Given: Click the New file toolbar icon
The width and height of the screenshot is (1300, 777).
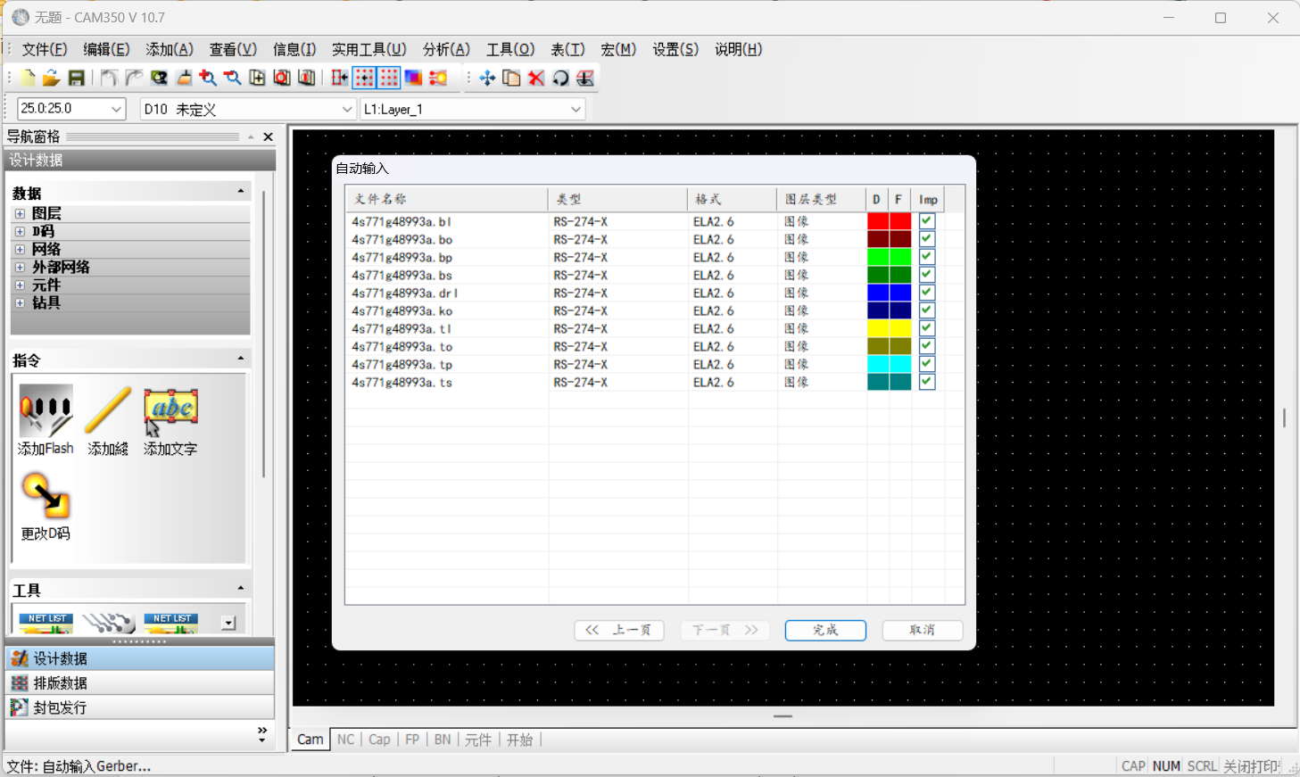Looking at the screenshot, I should (28, 79).
